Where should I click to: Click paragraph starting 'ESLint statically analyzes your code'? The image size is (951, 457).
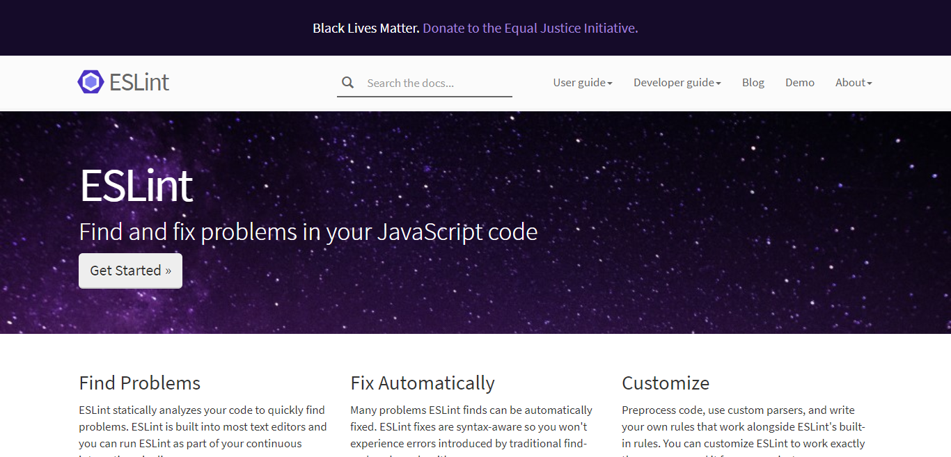point(203,430)
